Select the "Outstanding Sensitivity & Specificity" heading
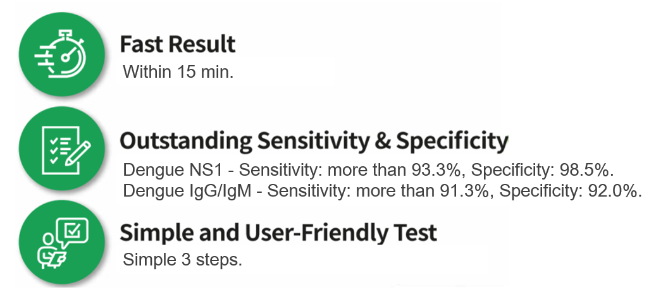Viewport: 668px width, 299px height. pyautogui.click(x=314, y=142)
